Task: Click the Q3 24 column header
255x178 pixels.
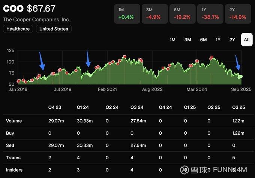Action: click(x=137, y=107)
